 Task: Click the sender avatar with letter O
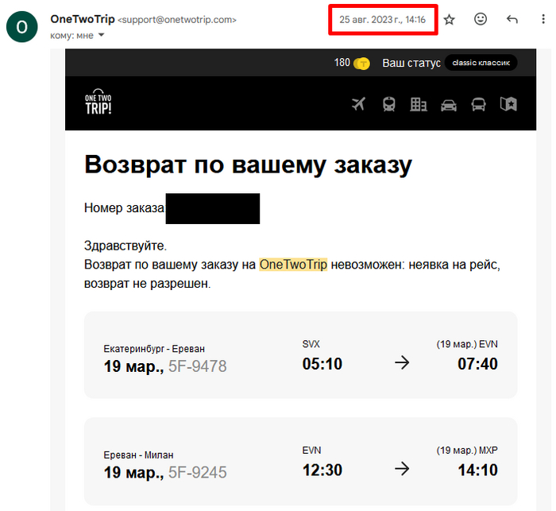[x=21, y=26]
